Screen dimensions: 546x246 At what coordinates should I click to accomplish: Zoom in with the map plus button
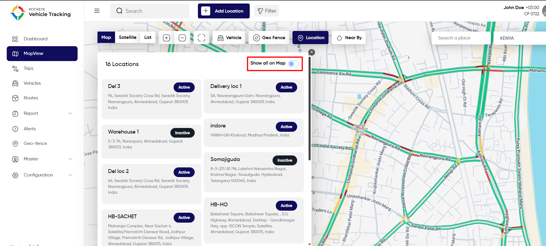tap(166, 38)
